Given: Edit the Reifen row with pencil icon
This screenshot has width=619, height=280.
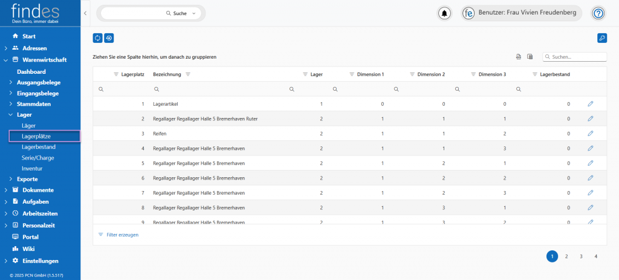Looking at the screenshot, I should click(x=591, y=133).
